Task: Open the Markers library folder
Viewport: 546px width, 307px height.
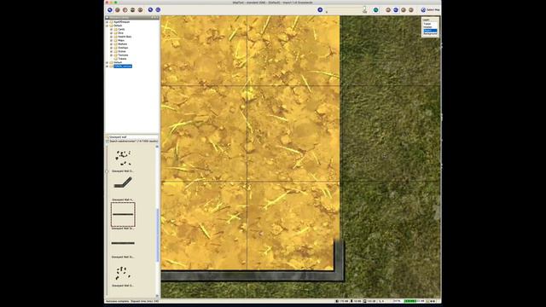Action: (123, 44)
